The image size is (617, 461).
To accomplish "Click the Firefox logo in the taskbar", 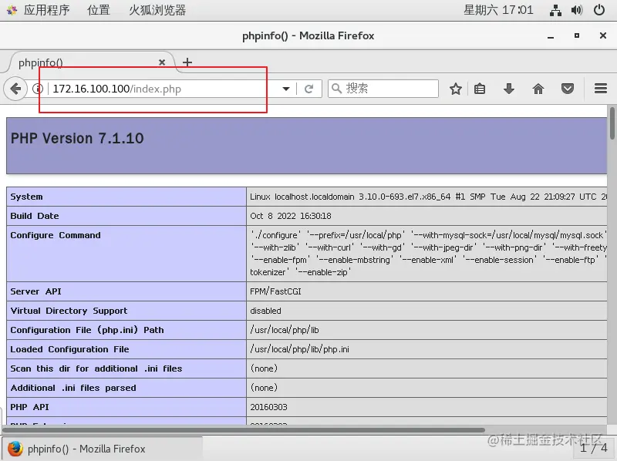I will [15, 449].
